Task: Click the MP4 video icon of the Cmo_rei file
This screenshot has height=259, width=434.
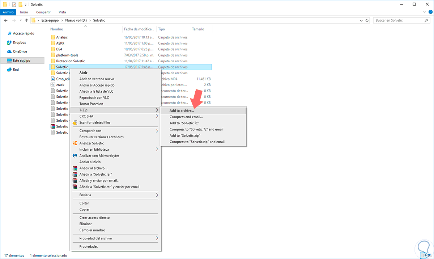Action: [53, 79]
